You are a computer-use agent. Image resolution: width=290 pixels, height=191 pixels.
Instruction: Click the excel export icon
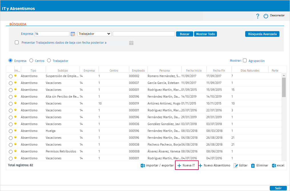pyautogui.click(x=274, y=166)
